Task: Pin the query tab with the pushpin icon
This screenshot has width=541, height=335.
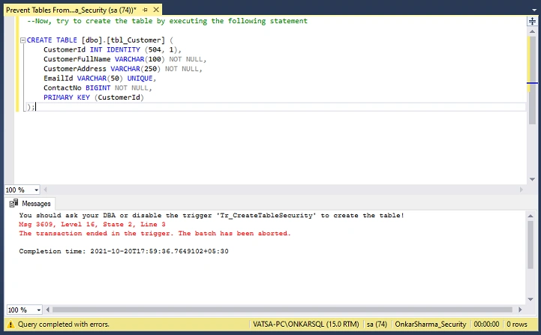Action: coord(146,10)
